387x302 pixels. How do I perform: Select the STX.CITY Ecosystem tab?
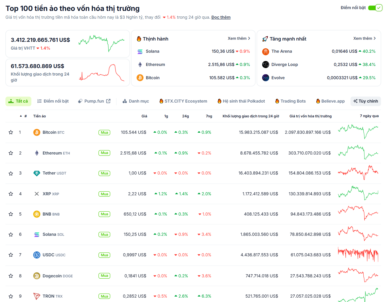pos(183,101)
